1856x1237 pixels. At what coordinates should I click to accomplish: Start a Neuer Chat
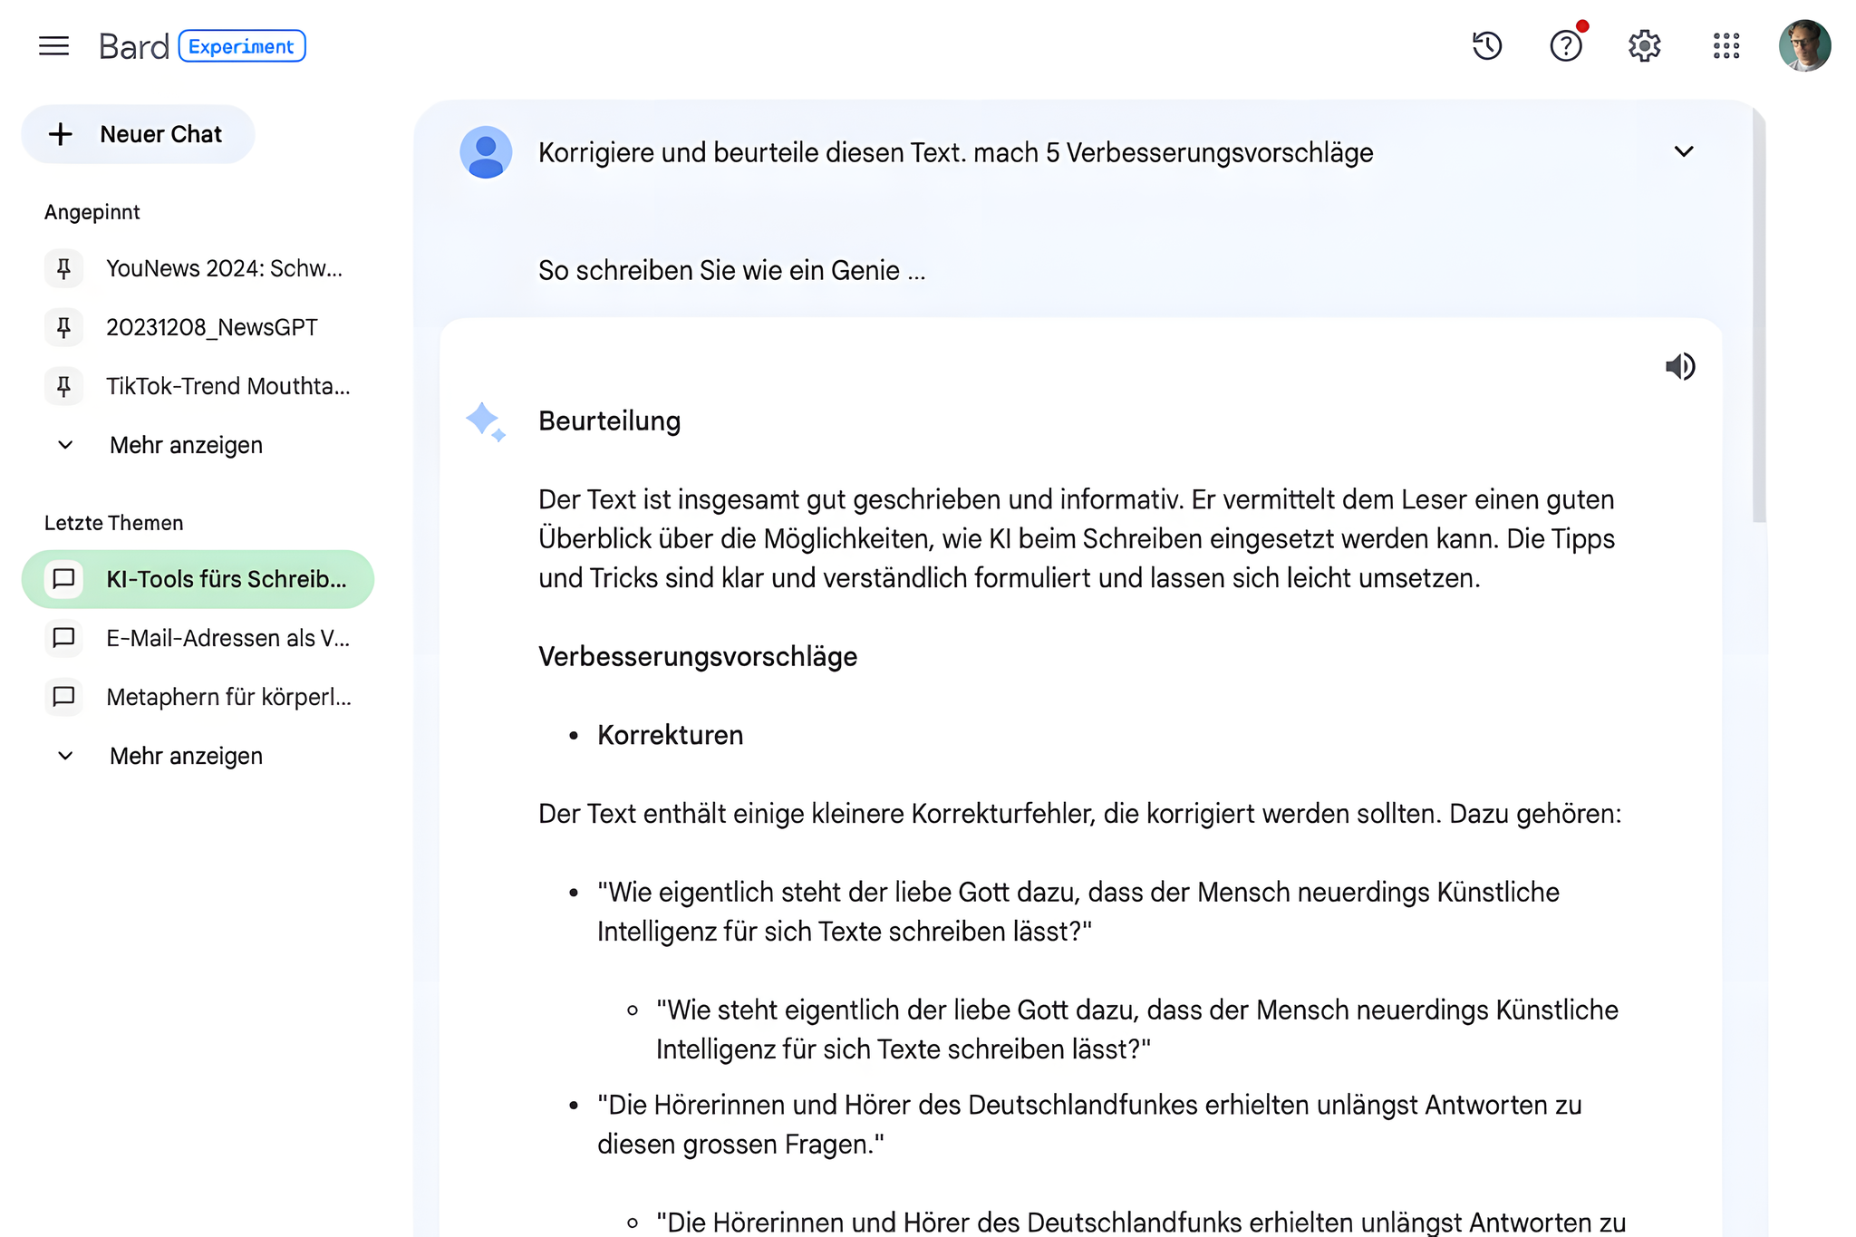tap(138, 134)
